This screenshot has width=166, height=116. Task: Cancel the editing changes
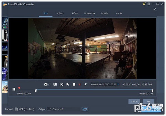tap(134, 102)
